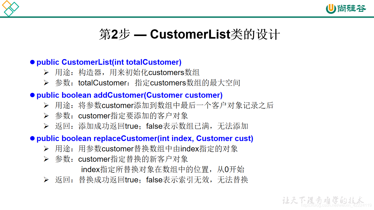Click line 用途：用参数customer替换数组中由index指定的对象
The image size is (374, 210).
[146, 149]
